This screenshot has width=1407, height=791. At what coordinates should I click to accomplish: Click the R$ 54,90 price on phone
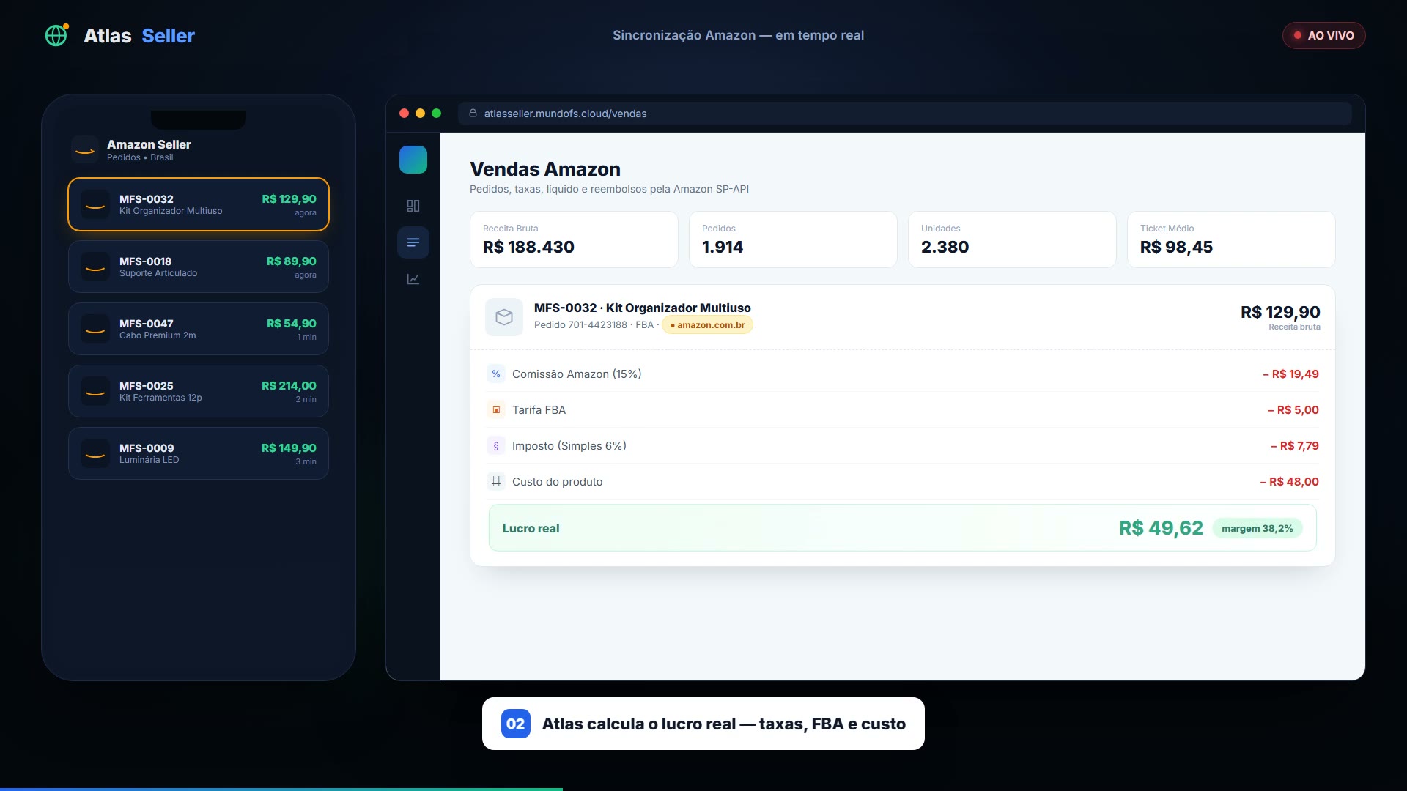coord(292,324)
